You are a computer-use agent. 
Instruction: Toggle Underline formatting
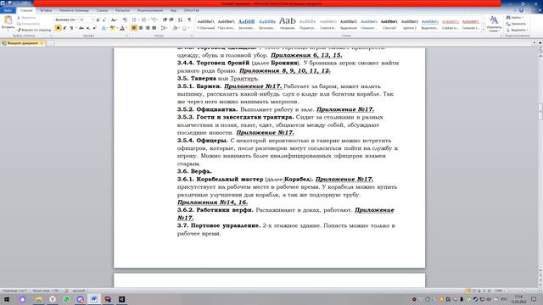pyautogui.click(x=71, y=28)
